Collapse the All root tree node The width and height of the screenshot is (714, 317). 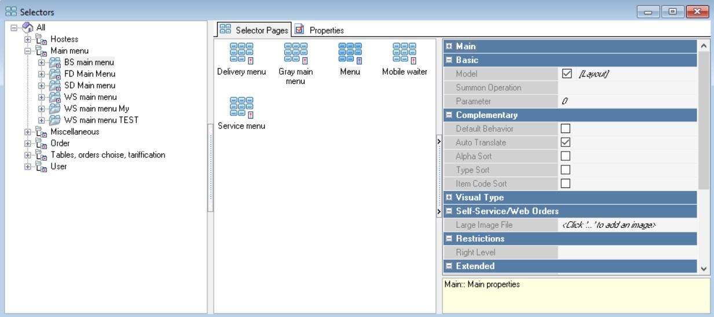14,27
